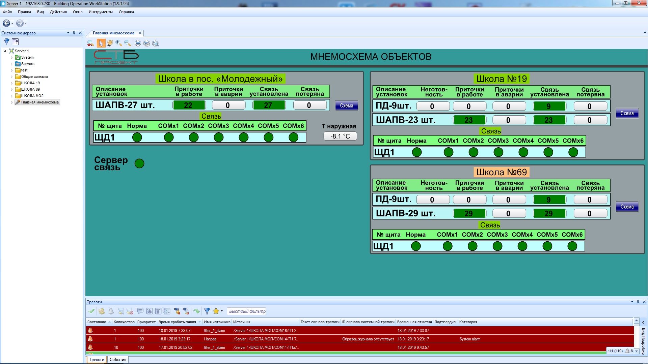Image resolution: width=648 pixels, height=364 pixels.
Task: Click the print icon in graphics toolbar
Action: click(x=138, y=43)
